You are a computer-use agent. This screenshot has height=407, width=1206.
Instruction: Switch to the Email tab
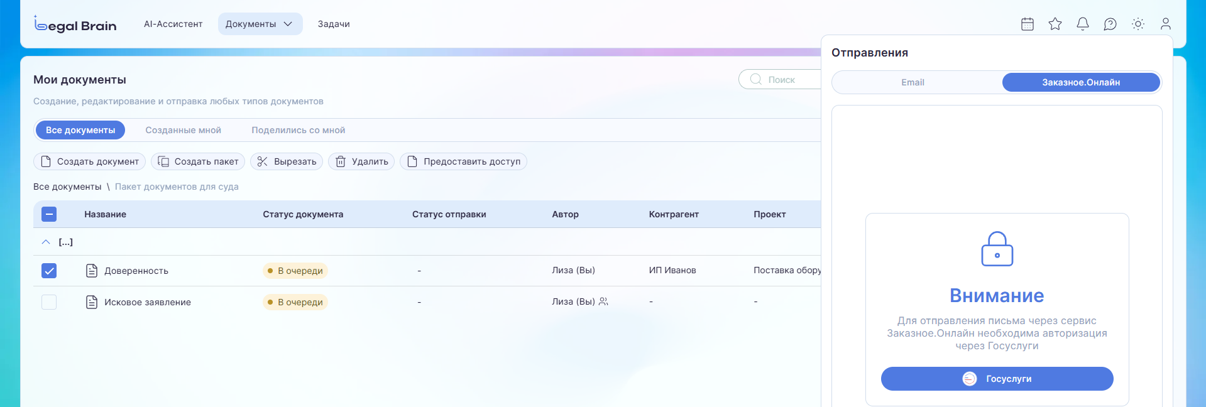pyautogui.click(x=913, y=82)
